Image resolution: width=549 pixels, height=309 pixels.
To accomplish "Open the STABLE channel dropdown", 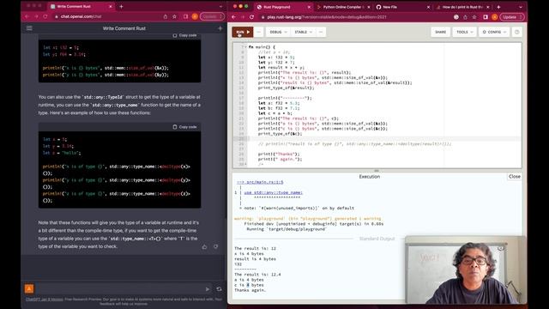I will pos(303,32).
